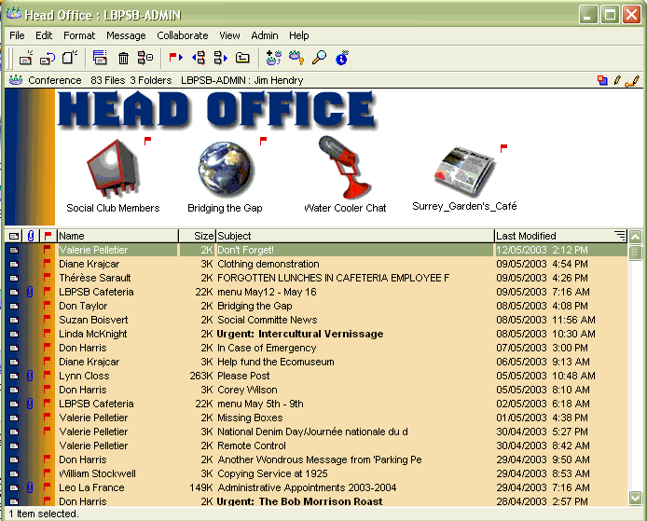The width and height of the screenshot is (647, 521).
Task: Toggle the flag on Lynn Closs Please Post
Action: (x=48, y=376)
